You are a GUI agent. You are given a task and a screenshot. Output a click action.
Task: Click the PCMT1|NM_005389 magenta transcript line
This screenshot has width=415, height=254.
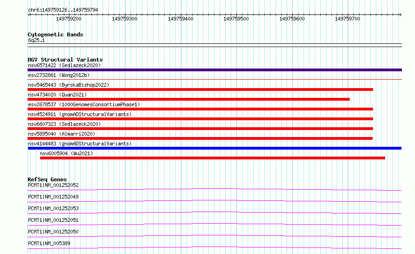coord(214,247)
